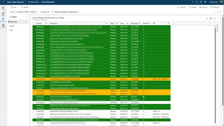Open My cluster in left sidebar
This screenshot has width=224, height=126.
tap(3, 25)
